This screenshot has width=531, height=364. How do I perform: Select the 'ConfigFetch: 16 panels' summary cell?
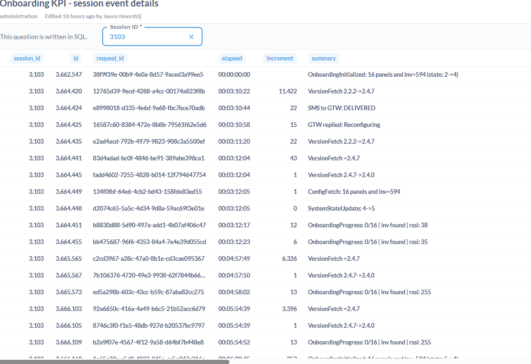354,192
